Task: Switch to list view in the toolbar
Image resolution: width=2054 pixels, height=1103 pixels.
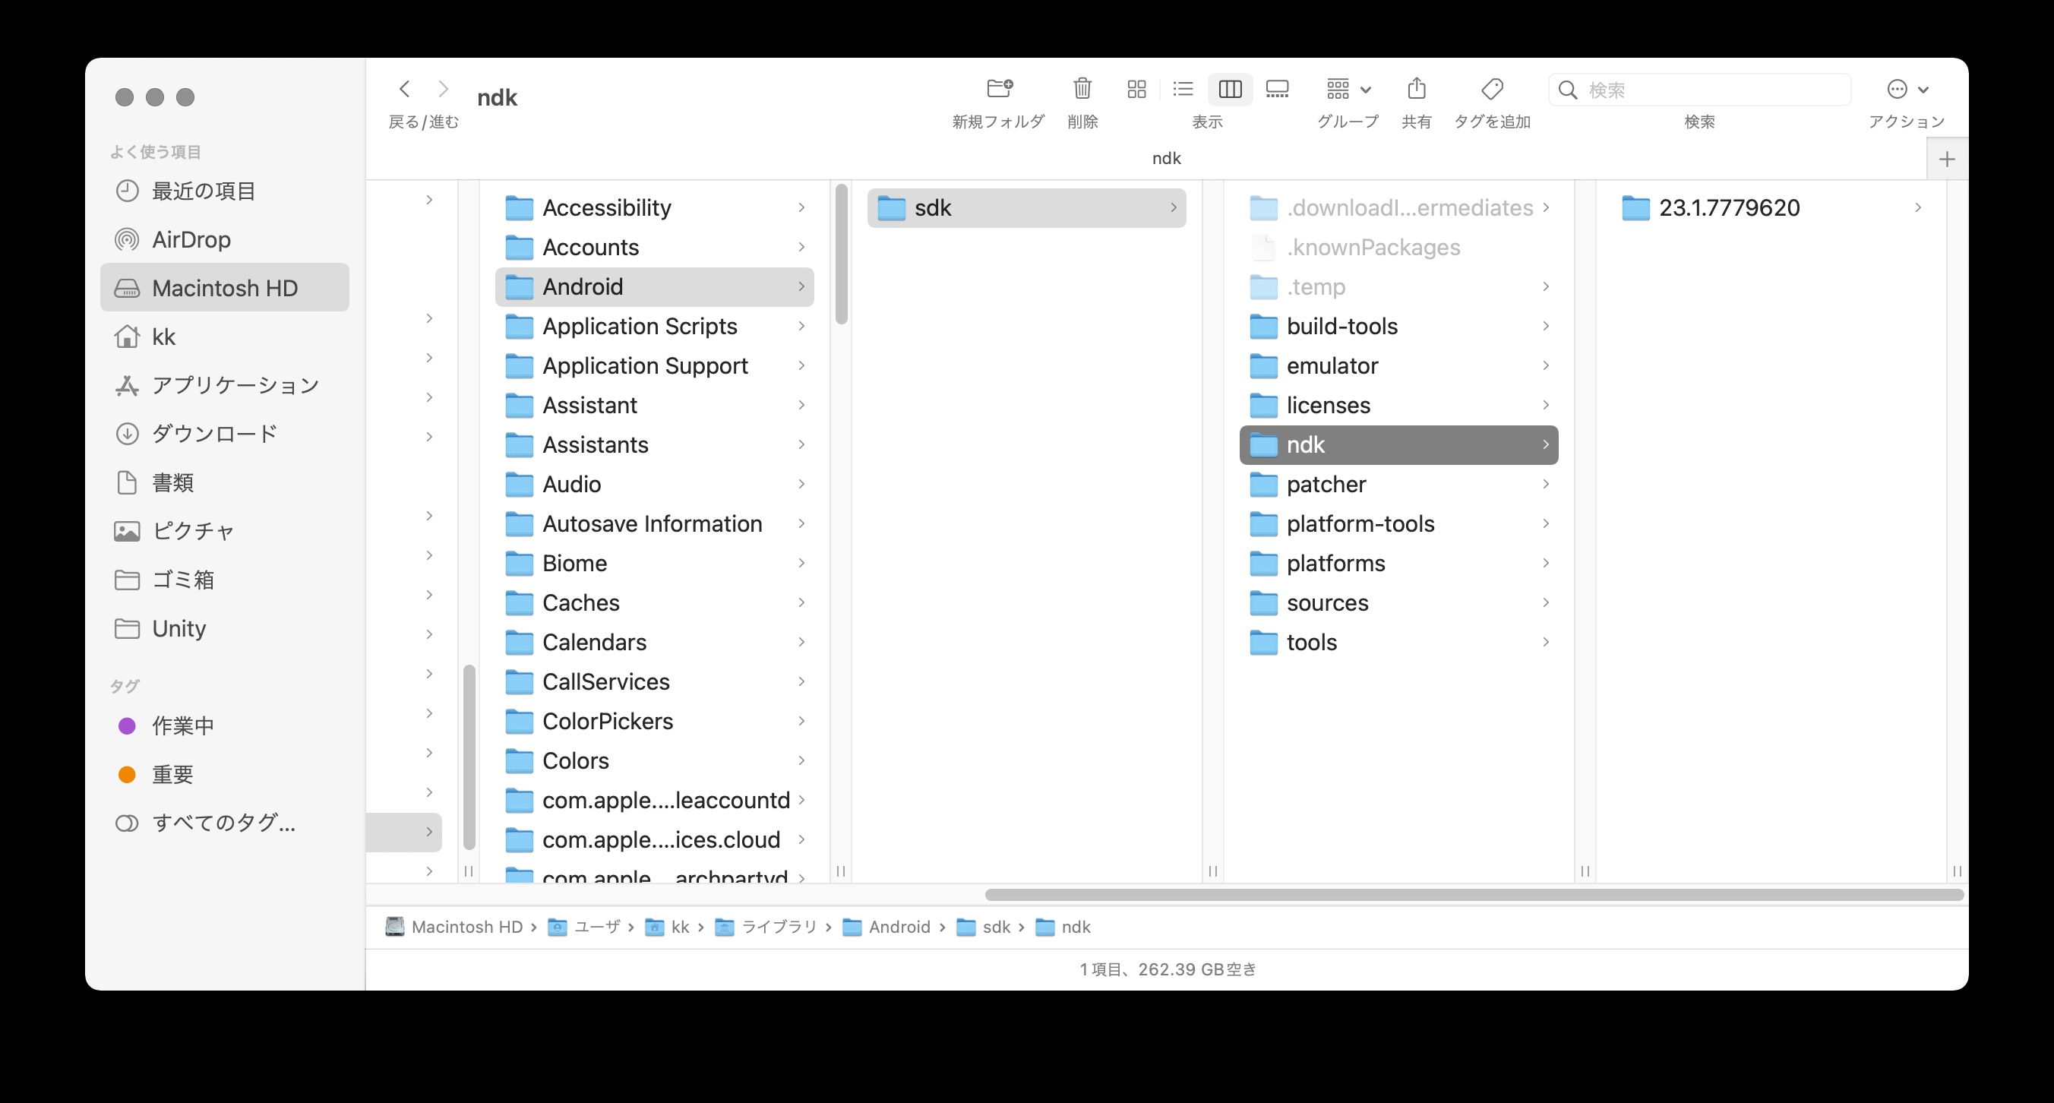Action: click(1183, 90)
